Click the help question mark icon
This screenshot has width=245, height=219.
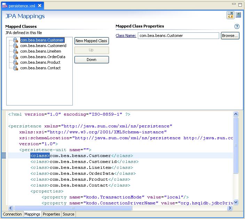[237, 26]
